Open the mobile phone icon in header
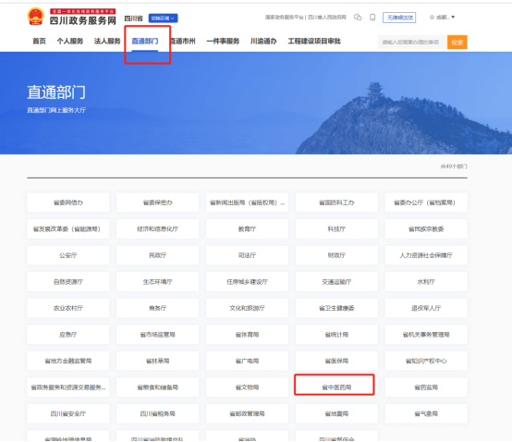The width and height of the screenshot is (512, 442). (372, 18)
